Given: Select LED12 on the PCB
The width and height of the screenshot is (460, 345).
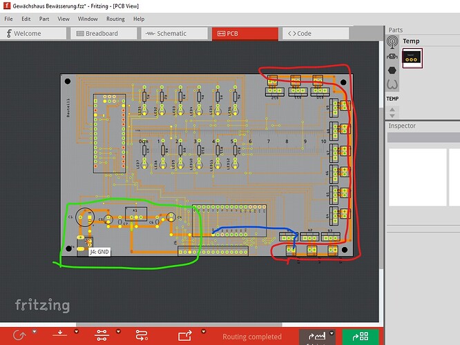Looking at the screenshot, I should pyautogui.click(x=235, y=164).
